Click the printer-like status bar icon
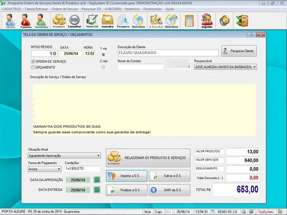This screenshot has width=287, height=215. click(x=244, y=212)
